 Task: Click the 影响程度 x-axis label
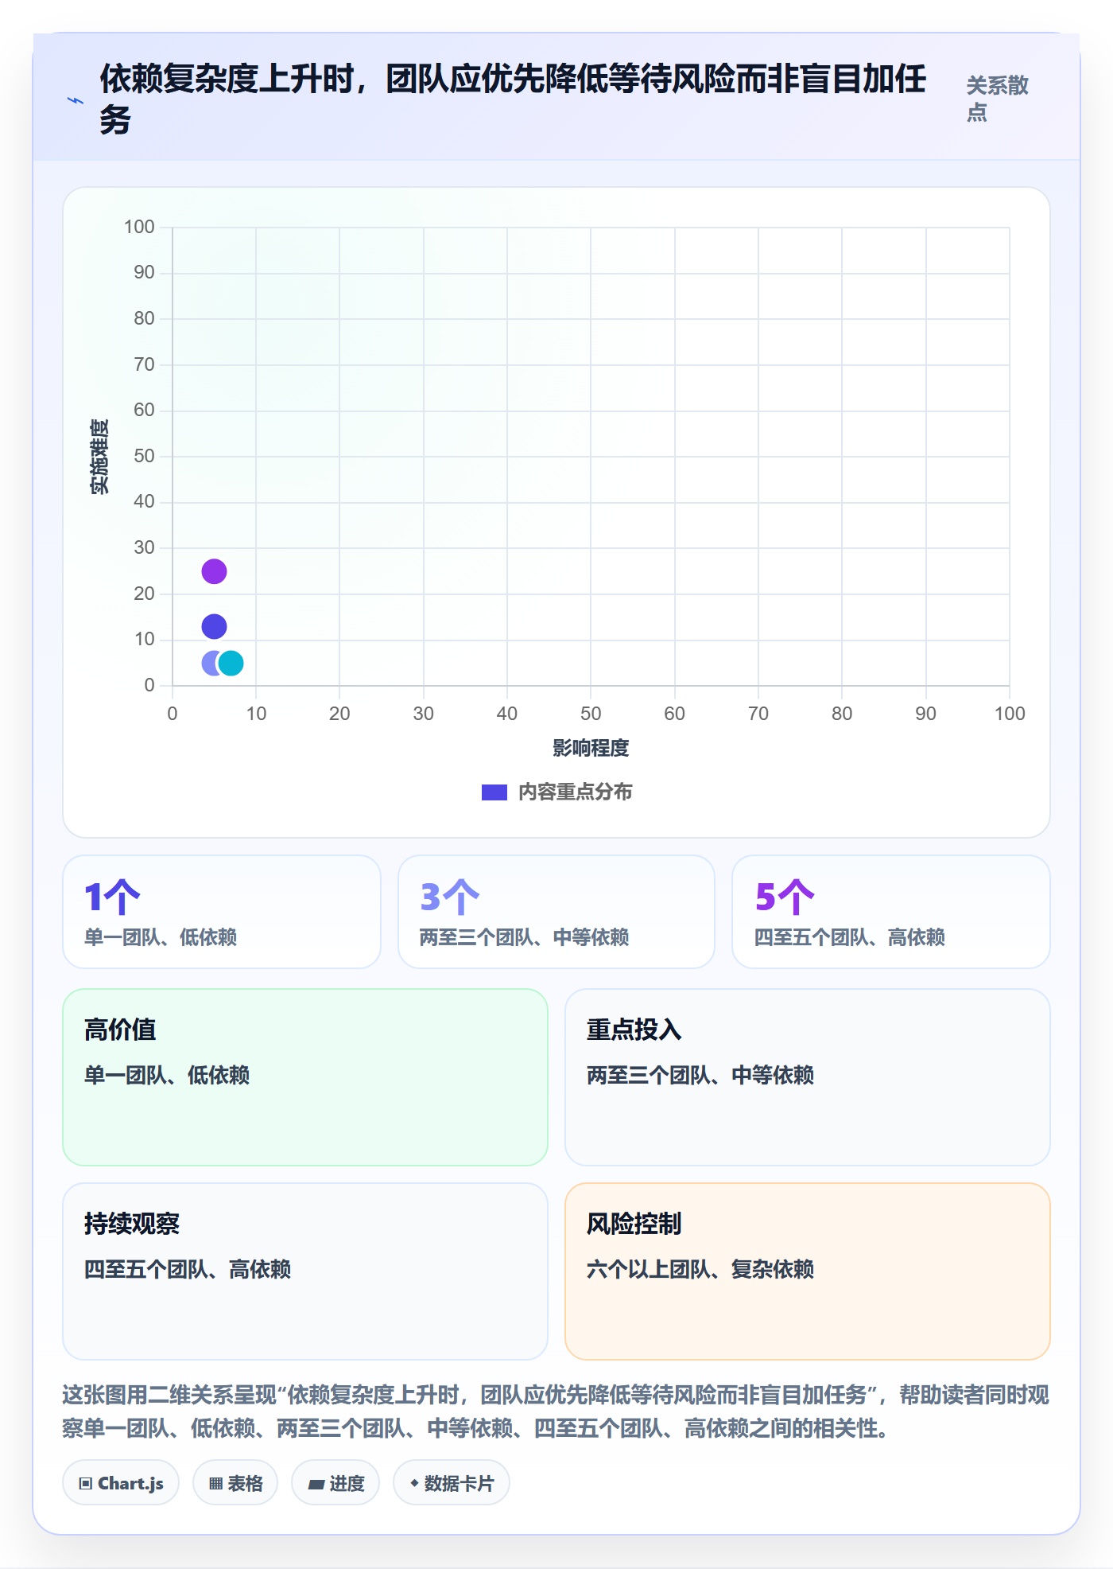click(591, 748)
